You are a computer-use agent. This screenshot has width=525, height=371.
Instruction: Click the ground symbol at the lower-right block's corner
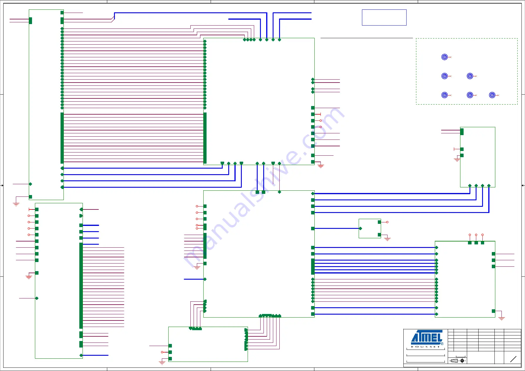point(501,318)
